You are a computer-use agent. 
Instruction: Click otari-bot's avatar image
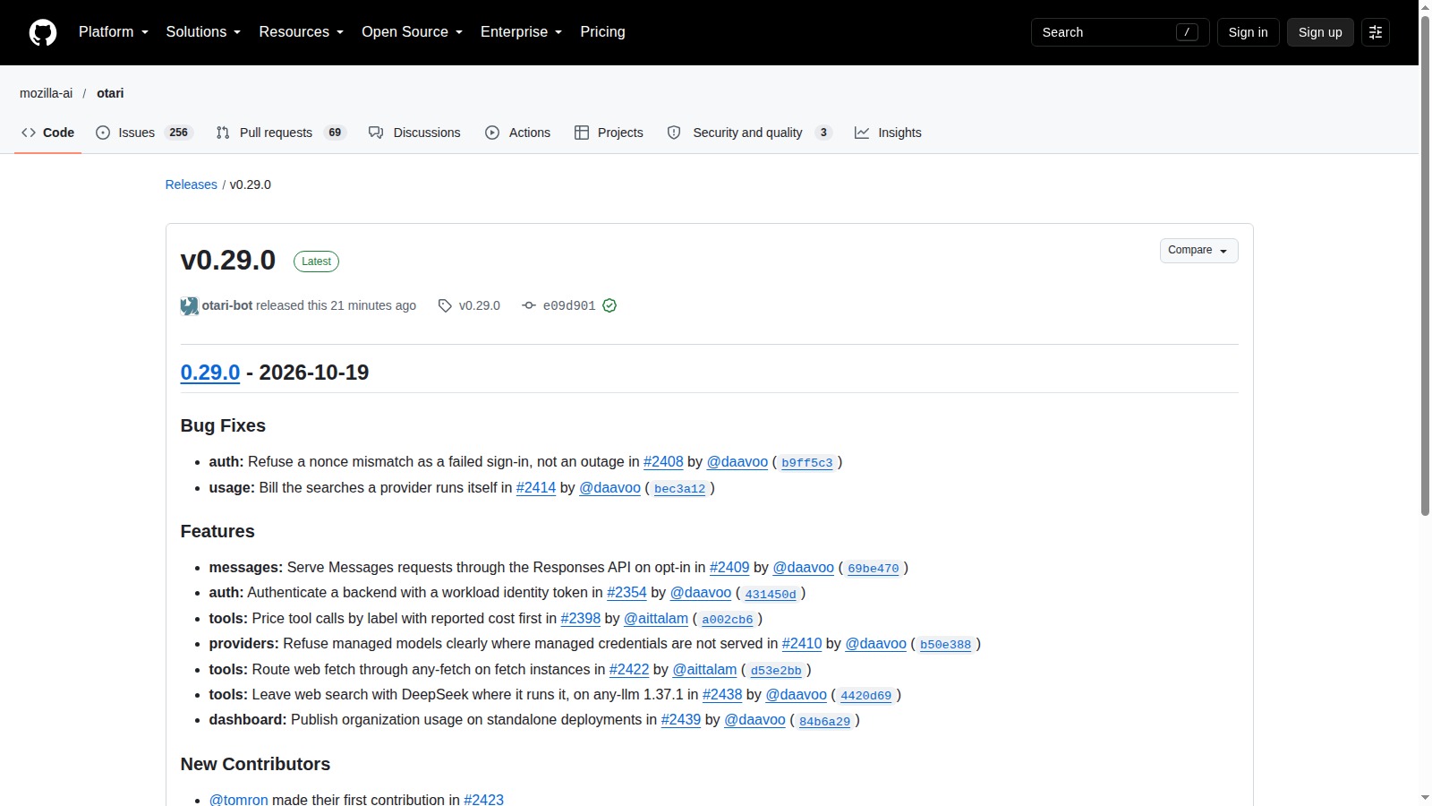[x=190, y=305]
